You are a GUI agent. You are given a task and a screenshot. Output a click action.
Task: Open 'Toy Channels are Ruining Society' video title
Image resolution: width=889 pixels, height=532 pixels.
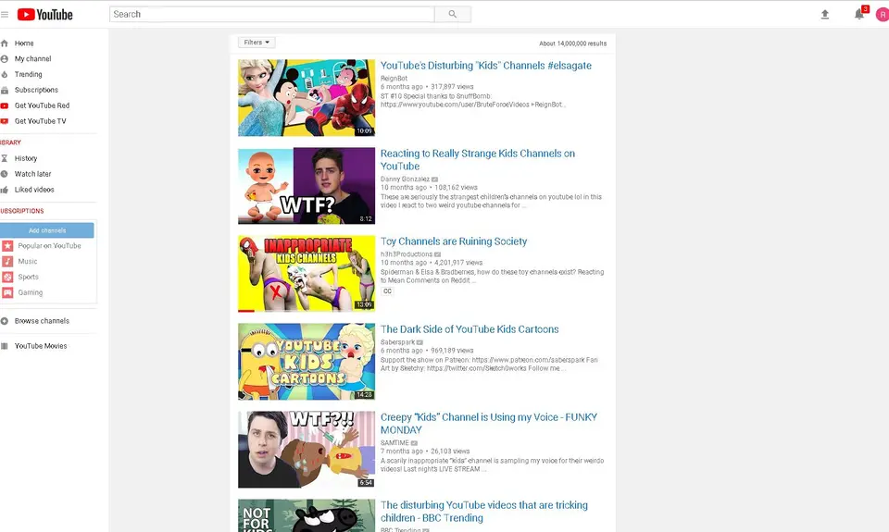pyautogui.click(x=454, y=241)
